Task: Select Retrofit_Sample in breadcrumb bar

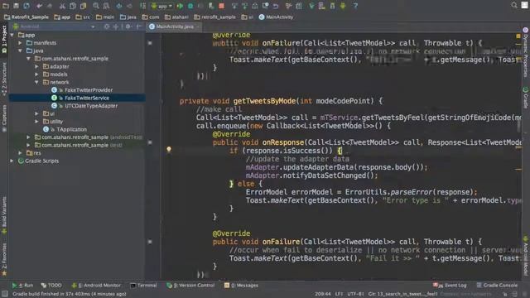Action: 26,17
